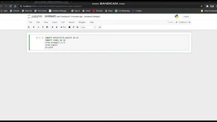Open the Sign in bookmark
Image resolution: width=217 pixels, height=122 pixels.
tap(76, 11)
